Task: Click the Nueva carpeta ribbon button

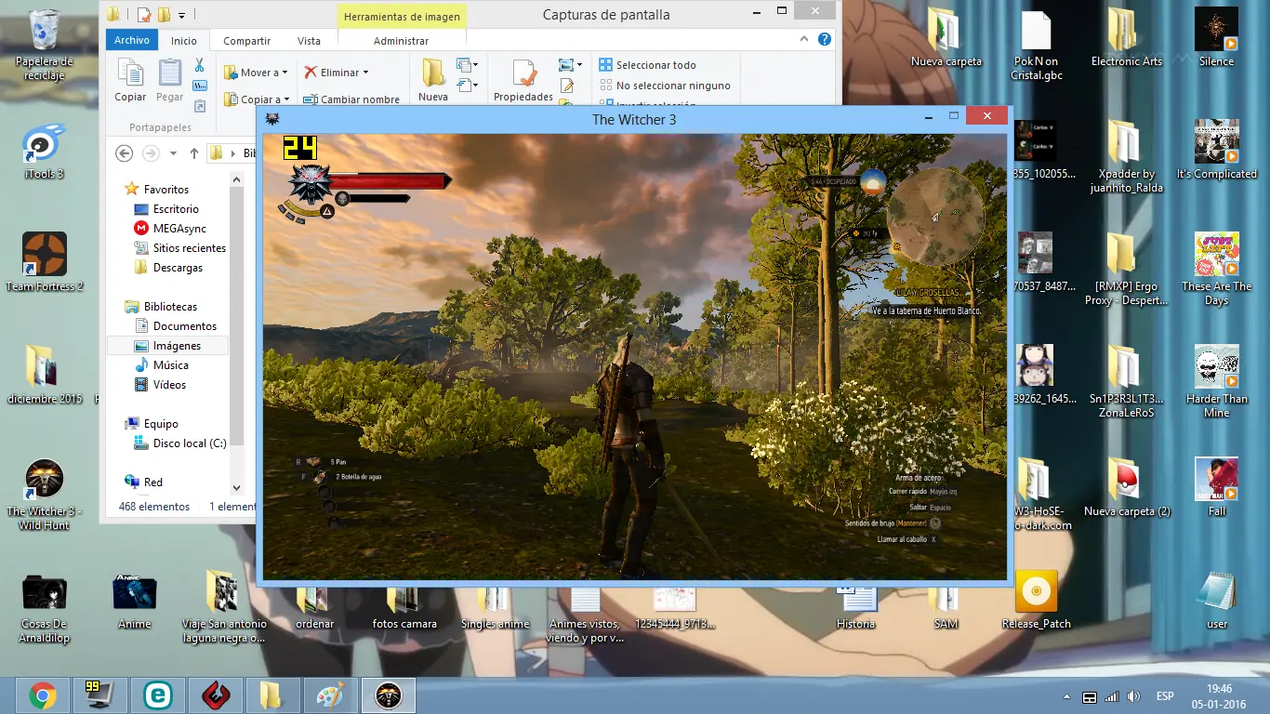Action: click(x=433, y=81)
